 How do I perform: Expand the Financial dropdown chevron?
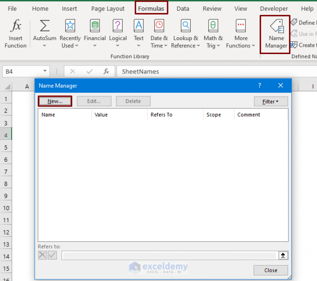(95, 46)
